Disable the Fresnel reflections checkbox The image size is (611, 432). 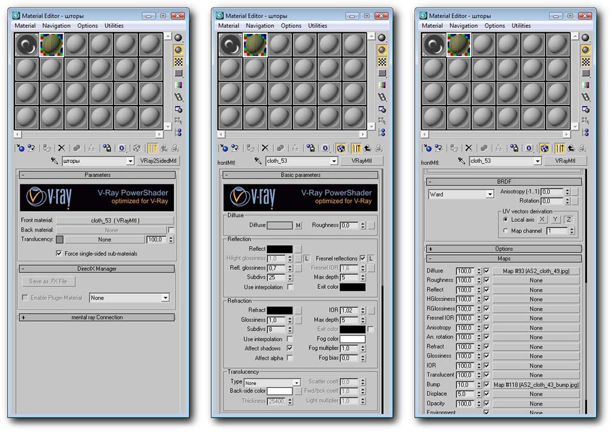[362, 258]
